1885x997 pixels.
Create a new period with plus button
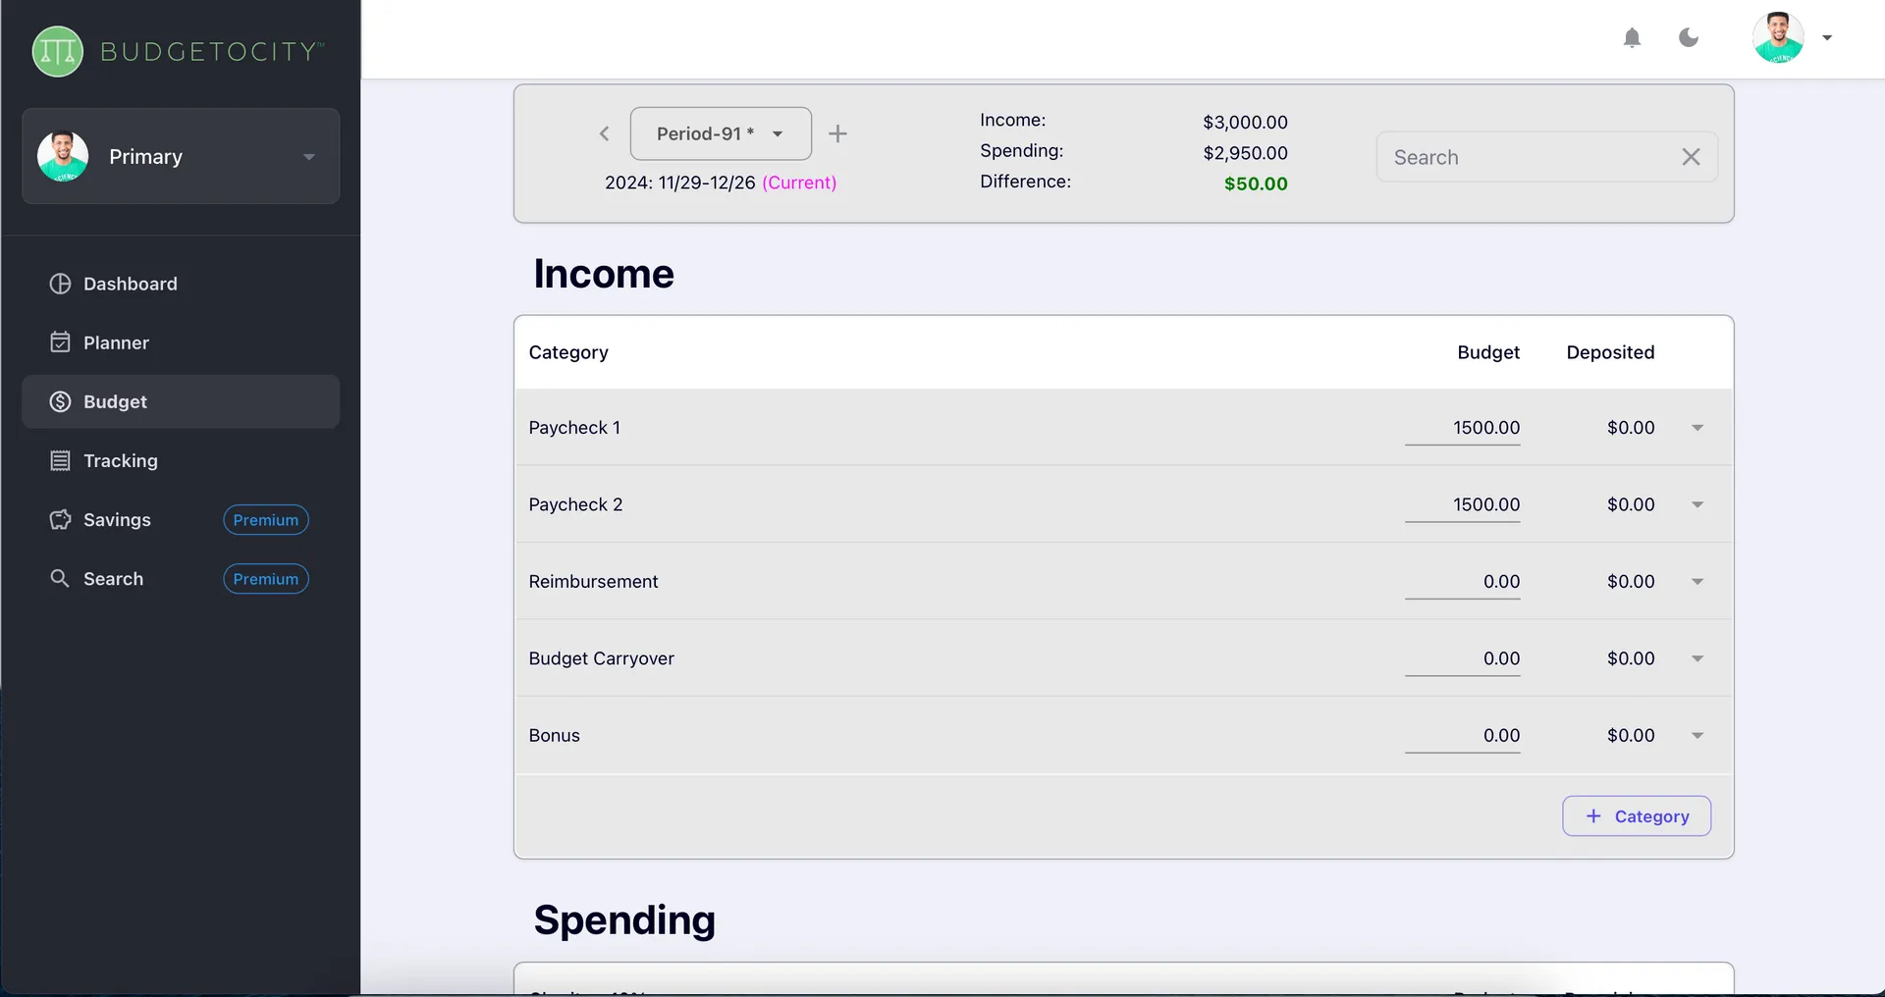click(x=837, y=133)
